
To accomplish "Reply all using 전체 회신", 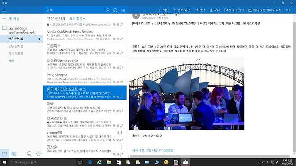I will click(182, 10).
